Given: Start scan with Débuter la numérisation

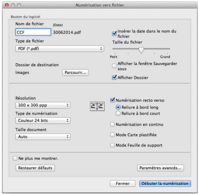Looking at the screenshot, I should (x=165, y=183).
